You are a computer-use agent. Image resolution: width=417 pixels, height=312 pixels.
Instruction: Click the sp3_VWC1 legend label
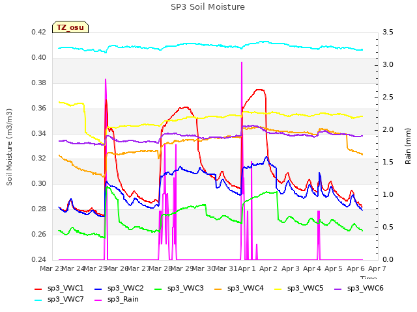click(65, 288)
